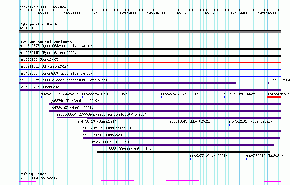Open the dgv6874n152 (Chaisson2019) label
This screenshot has width=290, height=185.
74,101
